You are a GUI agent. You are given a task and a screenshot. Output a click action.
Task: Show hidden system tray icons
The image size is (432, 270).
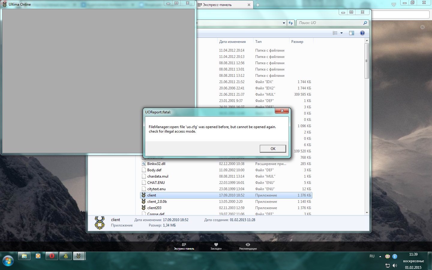pyautogui.click(x=380, y=256)
